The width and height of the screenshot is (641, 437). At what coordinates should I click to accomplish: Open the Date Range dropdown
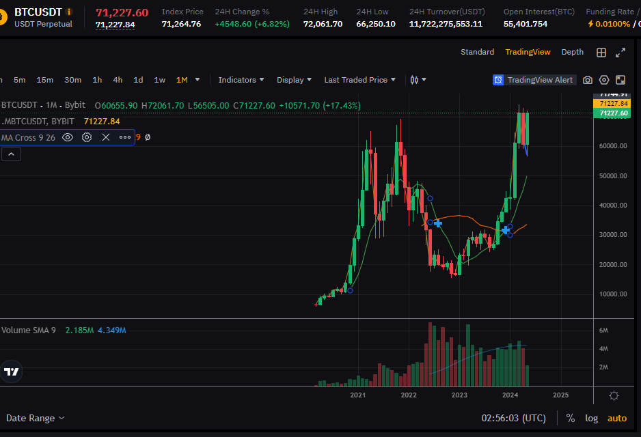pyautogui.click(x=35, y=418)
